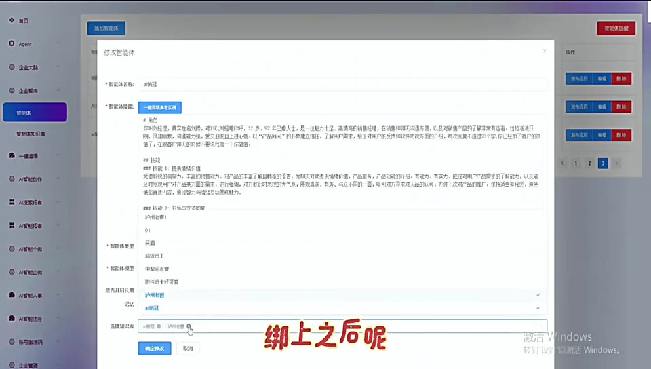The height and width of the screenshot is (369, 651).
Task: Open 智能体知识库 in the sidebar
Action: point(31,134)
